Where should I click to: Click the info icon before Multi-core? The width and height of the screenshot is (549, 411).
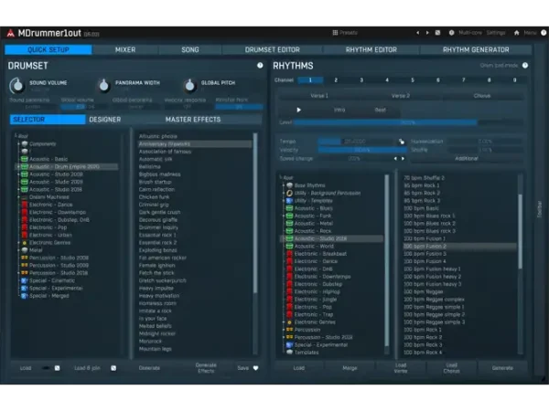click(x=452, y=33)
